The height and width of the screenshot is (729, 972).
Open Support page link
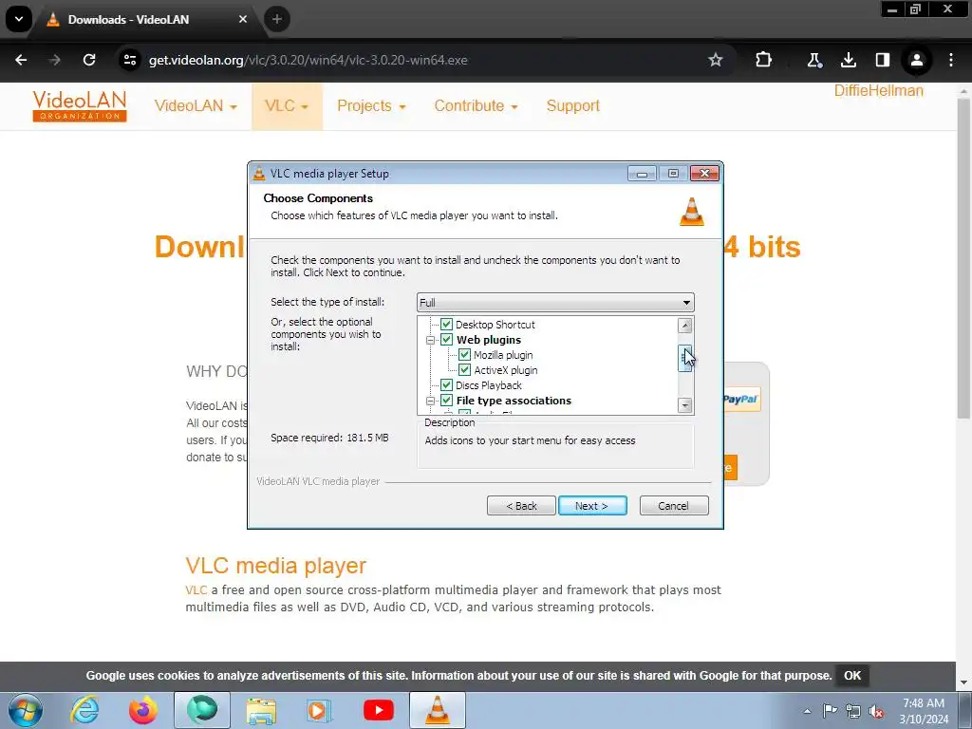[572, 106]
